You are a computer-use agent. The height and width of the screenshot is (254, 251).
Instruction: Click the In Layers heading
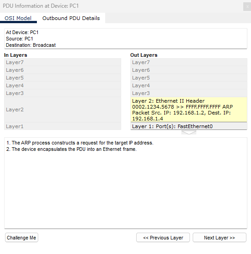[x=15, y=55]
